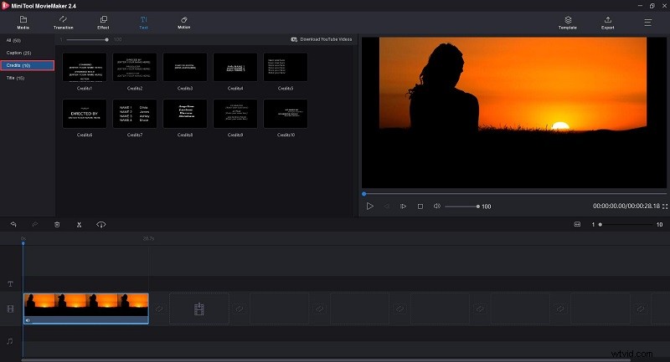The height and width of the screenshot is (362, 670).
Task: Step to previous frame
Action: [x=386, y=206]
